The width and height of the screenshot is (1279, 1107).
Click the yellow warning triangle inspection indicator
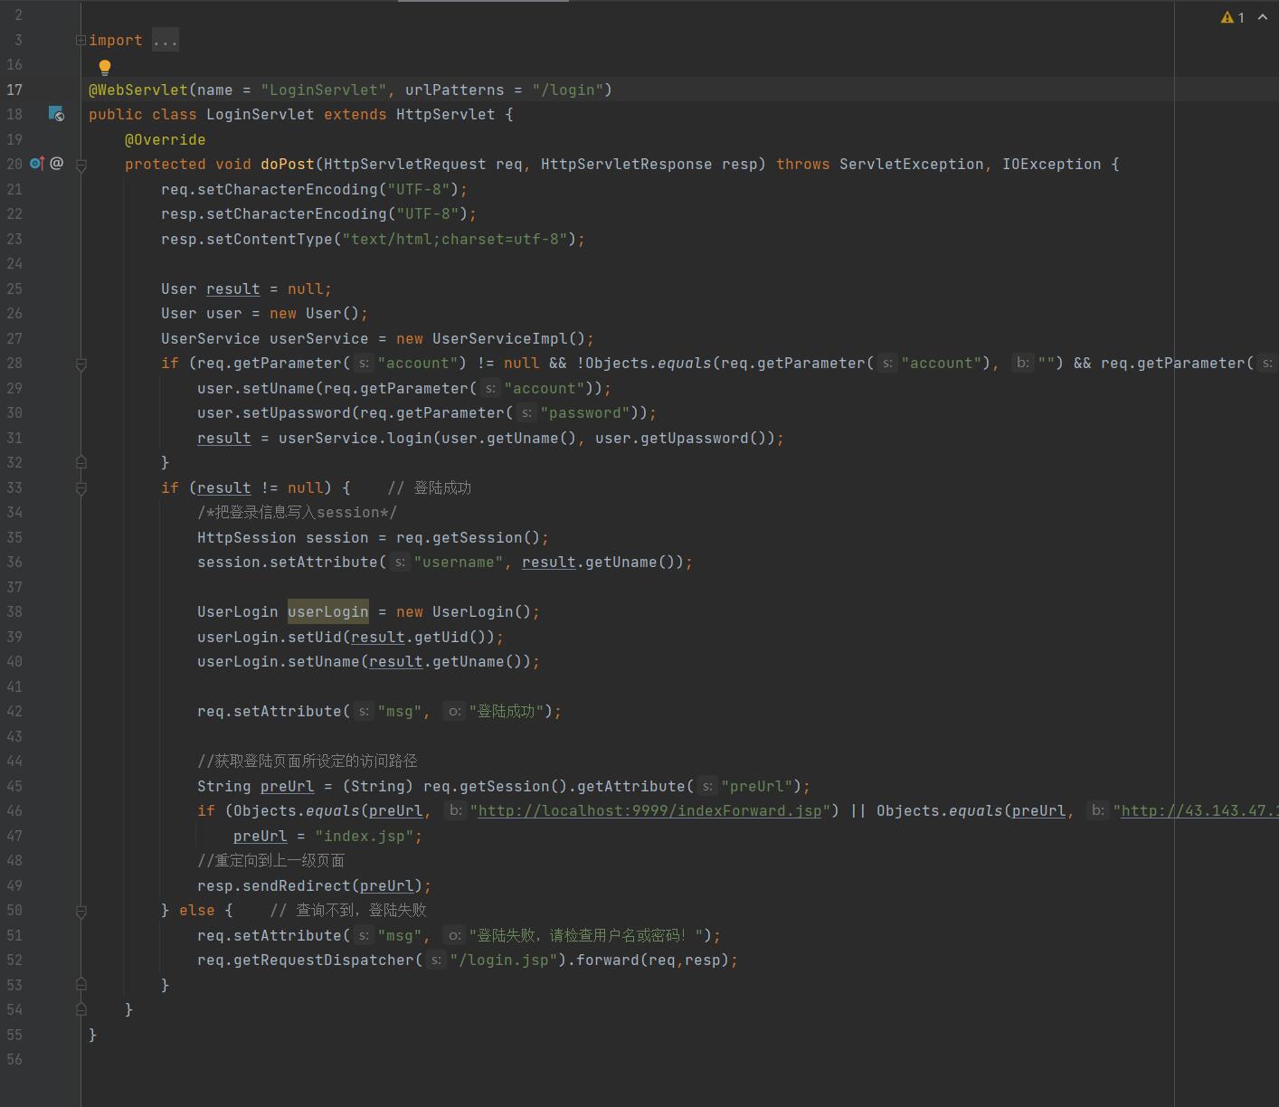[x=1227, y=17]
